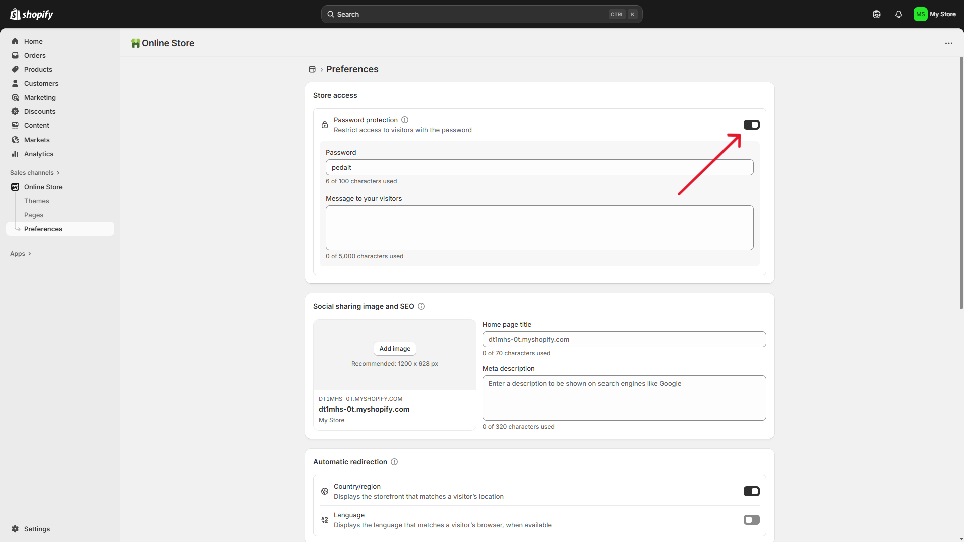Viewport: 964px width, 542px height.
Task: Expand the Apps section chevron
Action: point(29,254)
